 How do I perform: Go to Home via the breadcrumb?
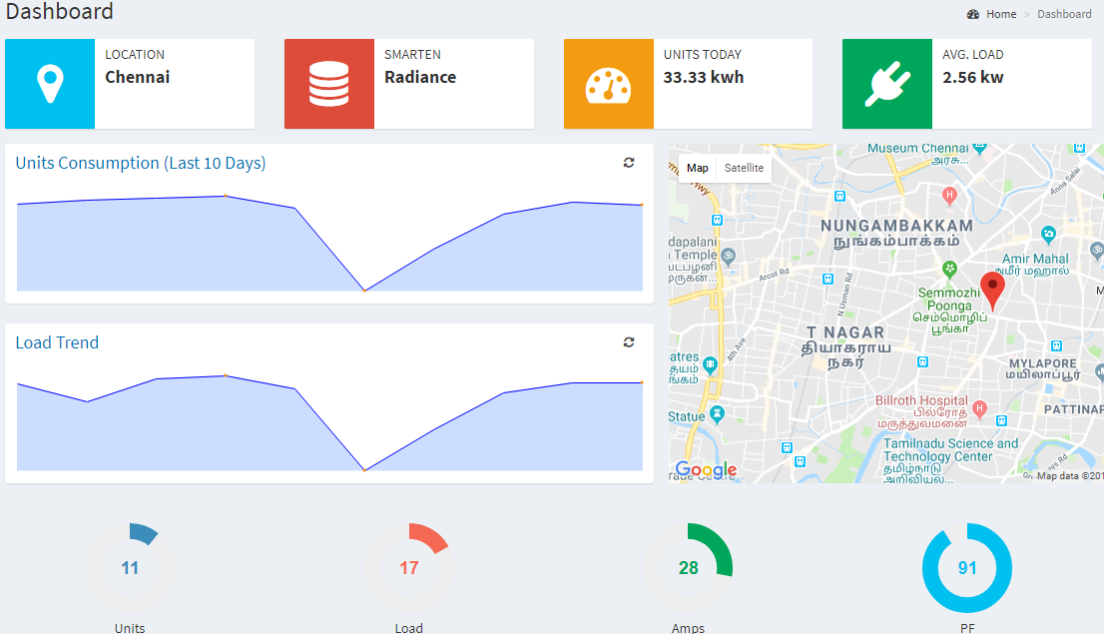pyautogui.click(x=1001, y=14)
